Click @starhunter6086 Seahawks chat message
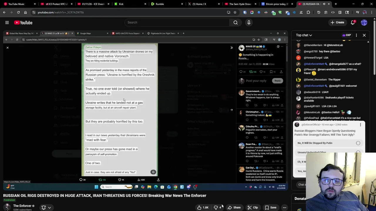Image resolution: width=376 pixels, height=211 pixels. [329, 99]
